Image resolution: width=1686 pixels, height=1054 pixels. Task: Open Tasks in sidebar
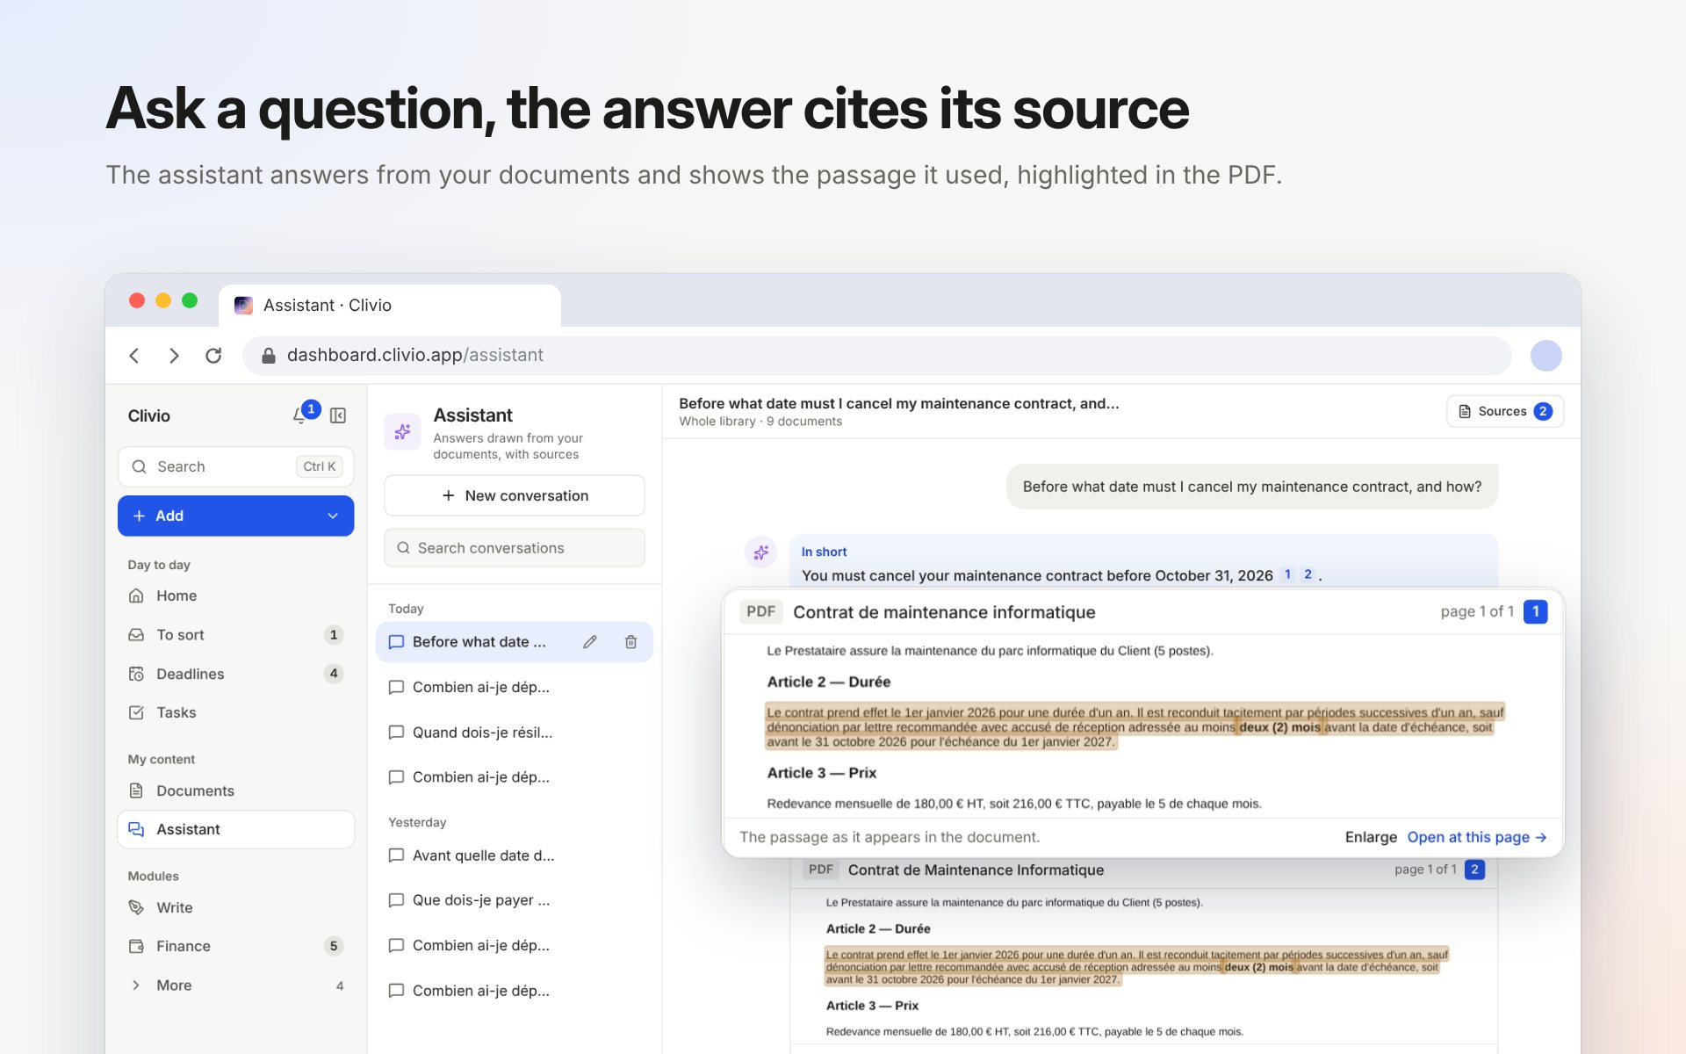pyautogui.click(x=235, y=712)
